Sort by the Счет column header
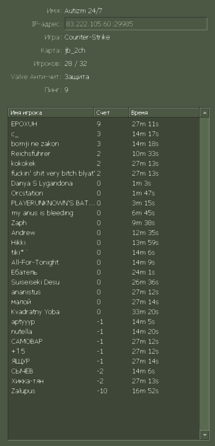Viewport: 215px width, 446px height. click(x=111, y=113)
